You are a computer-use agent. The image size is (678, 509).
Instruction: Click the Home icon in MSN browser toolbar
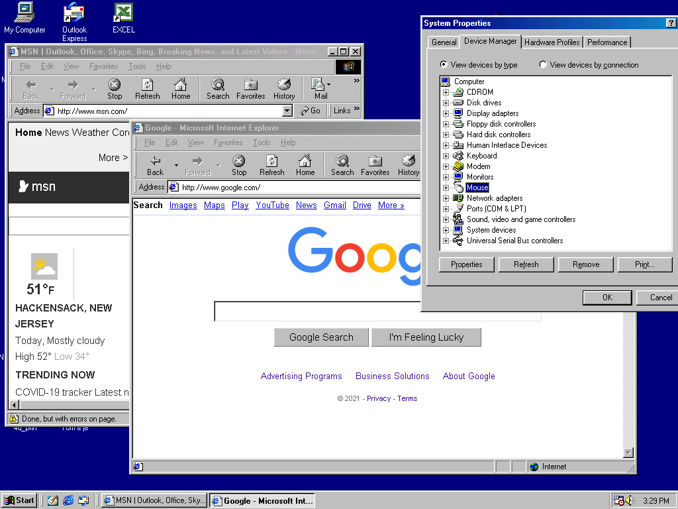point(181,85)
